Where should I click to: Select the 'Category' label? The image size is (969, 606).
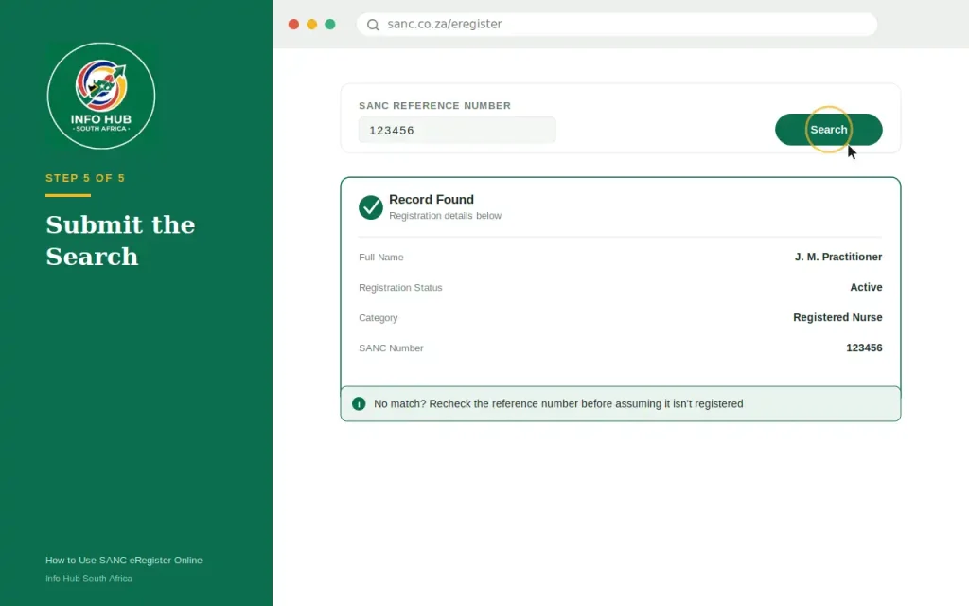pyautogui.click(x=379, y=318)
